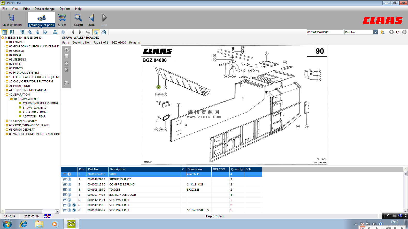Open the Part No. search type dropdown

(375, 32)
